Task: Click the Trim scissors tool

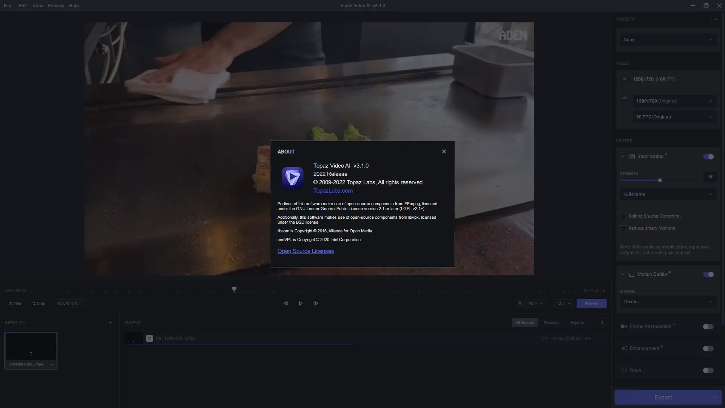Action: pyautogui.click(x=15, y=303)
